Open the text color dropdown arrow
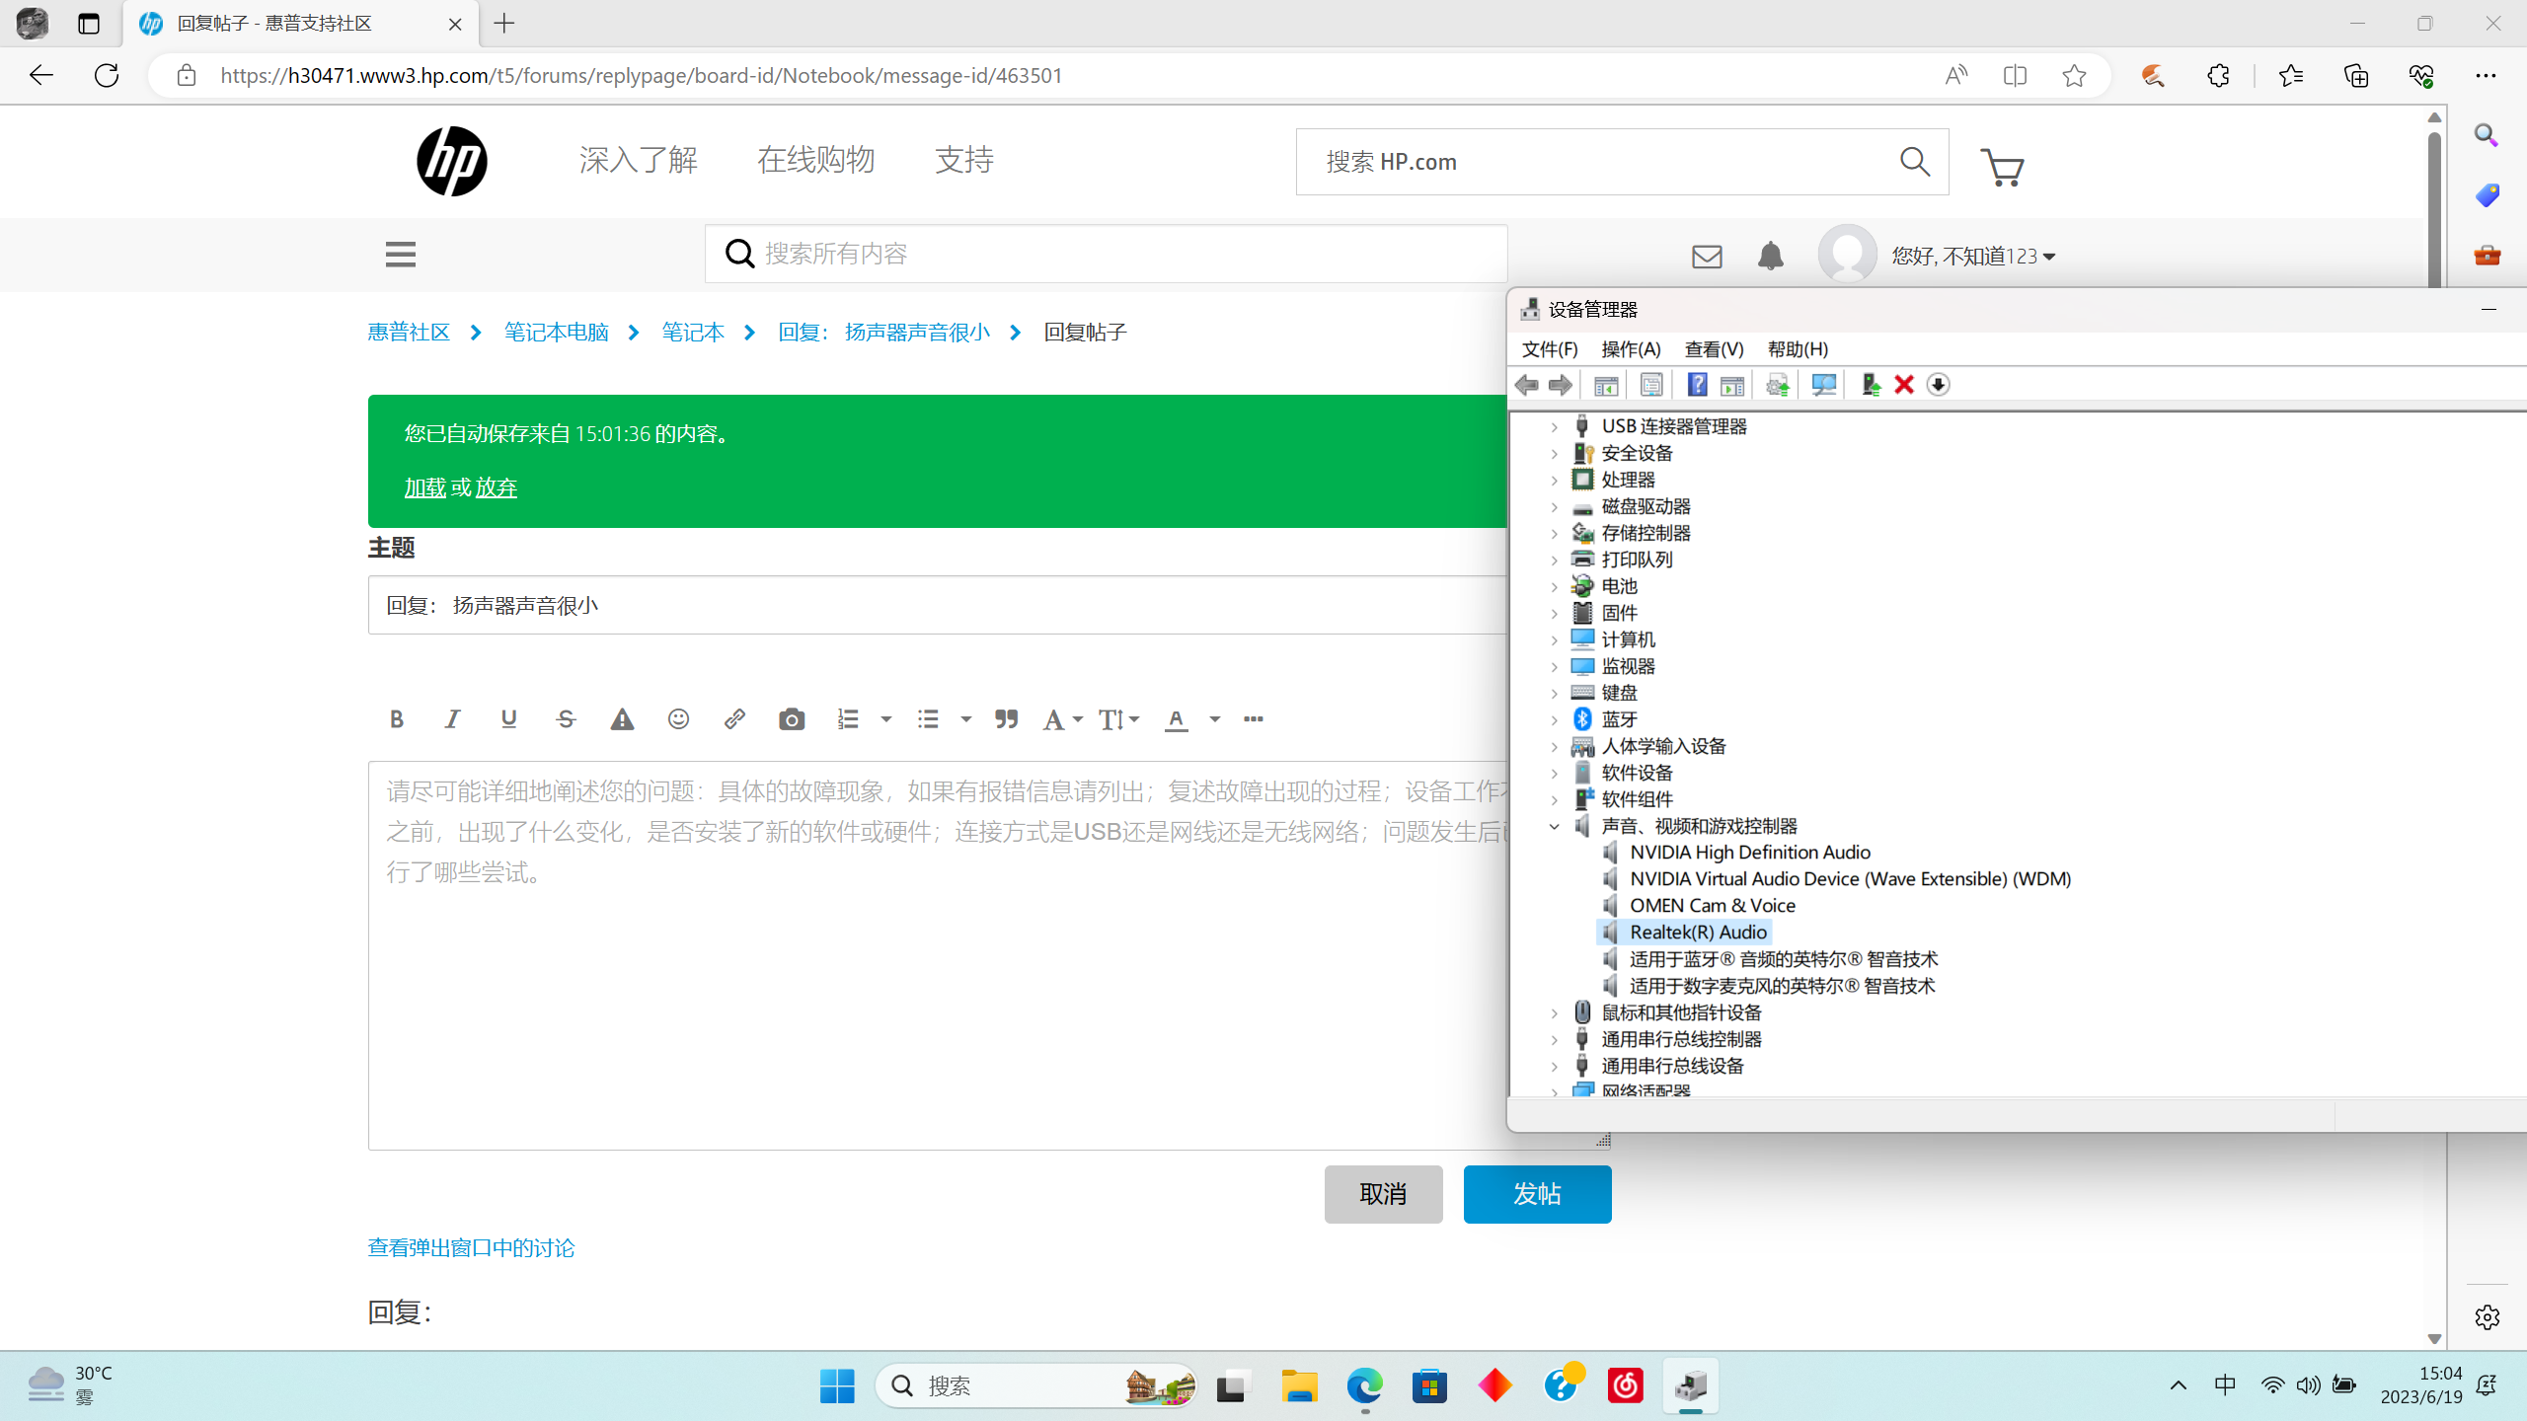Image resolution: width=2527 pixels, height=1421 pixels. pyautogui.click(x=1215, y=719)
